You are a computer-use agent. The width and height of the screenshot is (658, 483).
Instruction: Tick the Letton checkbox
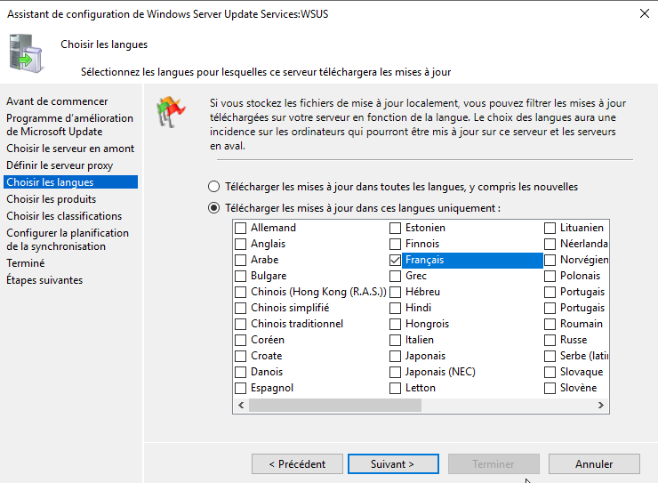tap(395, 388)
